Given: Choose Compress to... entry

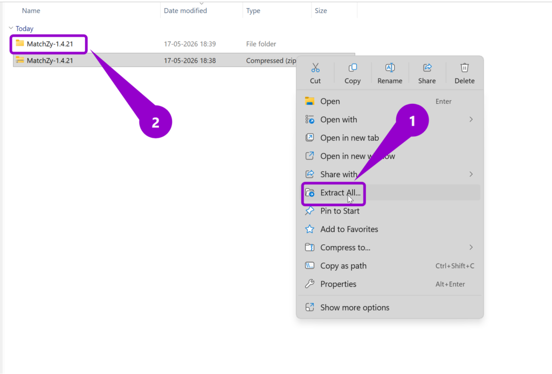Looking at the screenshot, I should tap(389, 248).
